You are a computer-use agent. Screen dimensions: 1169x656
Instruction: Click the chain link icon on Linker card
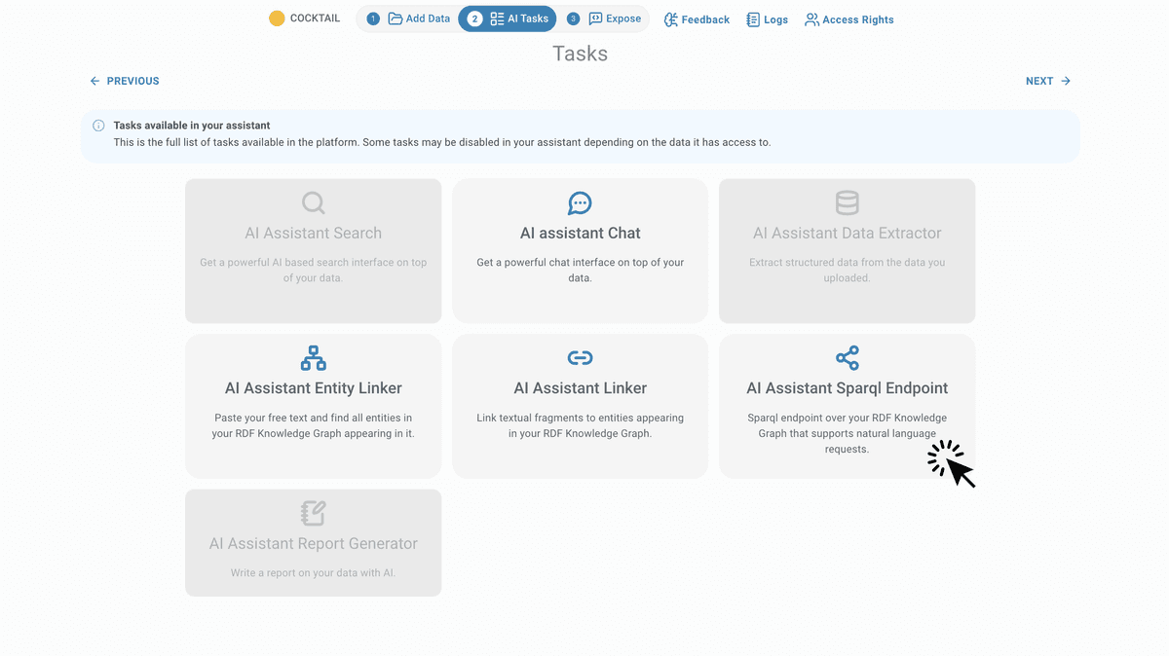[581, 357]
